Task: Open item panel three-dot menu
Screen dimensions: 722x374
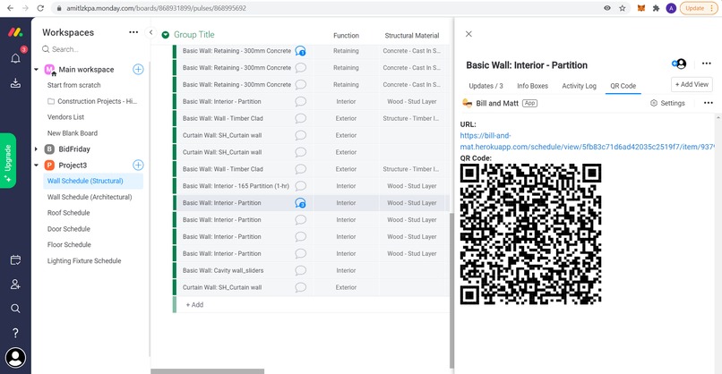Action: (707, 64)
